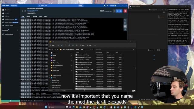Open the Extensions three-dot menu
The image size is (194, 109).
(x=18, y=30)
